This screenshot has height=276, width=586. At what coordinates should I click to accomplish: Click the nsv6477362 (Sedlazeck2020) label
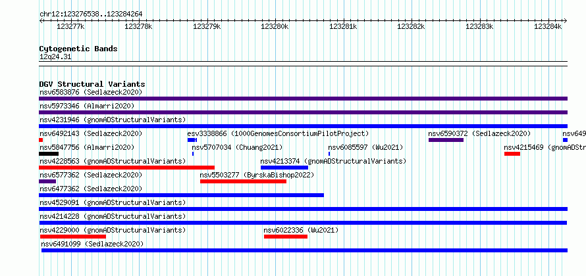pos(91,189)
